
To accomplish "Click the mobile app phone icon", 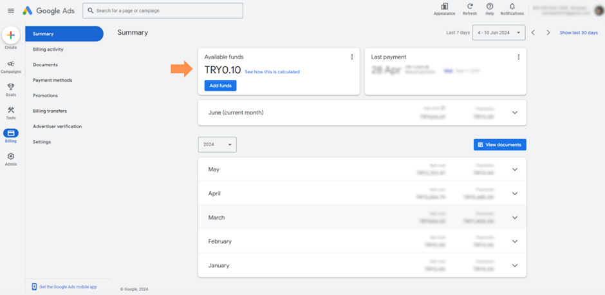I will click(34, 287).
